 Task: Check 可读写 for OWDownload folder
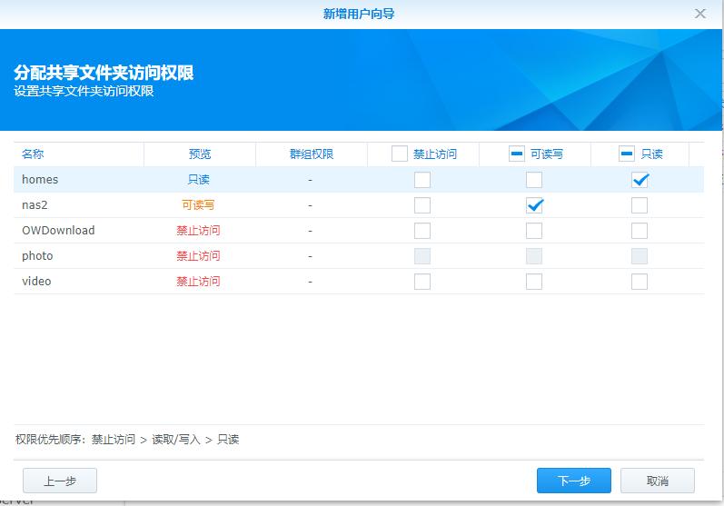click(x=534, y=231)
